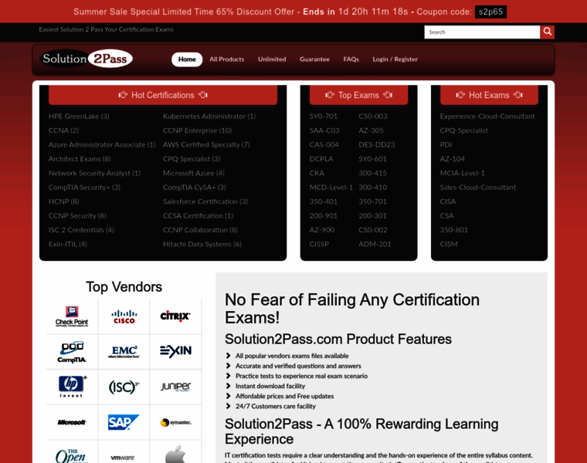Click into the Search input field
Image resolution: width=587 pixels, height=463 pixels.
[482, 32]
